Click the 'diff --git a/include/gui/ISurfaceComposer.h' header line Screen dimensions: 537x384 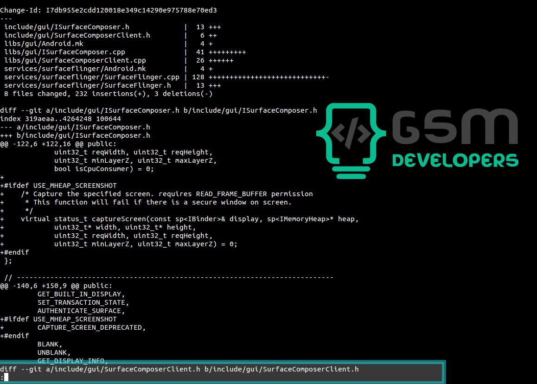(x=159, y=111)
